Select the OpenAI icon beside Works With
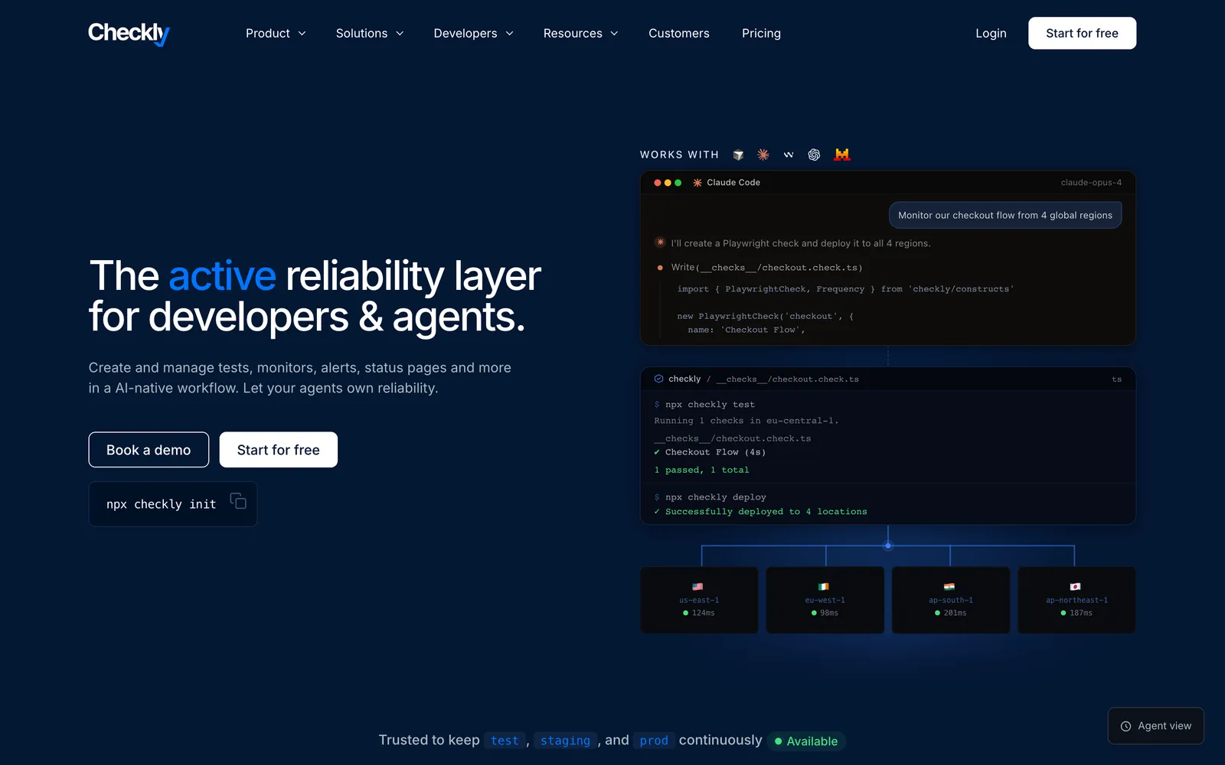Screen dimensions: 1225x765 coord(814,155)
